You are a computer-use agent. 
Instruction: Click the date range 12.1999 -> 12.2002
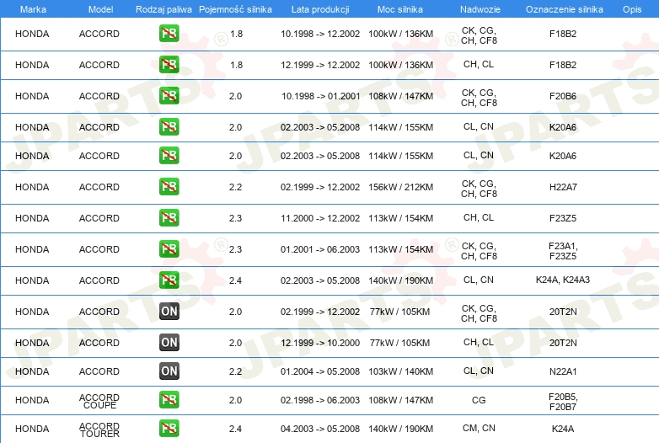(x=320, y=65)
